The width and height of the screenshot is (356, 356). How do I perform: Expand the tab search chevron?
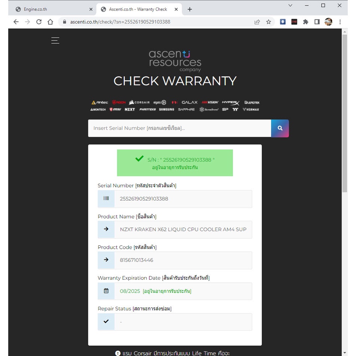tap(290, 5)
